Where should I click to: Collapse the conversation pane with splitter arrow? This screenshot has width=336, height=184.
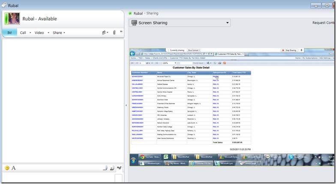point(126,105)
